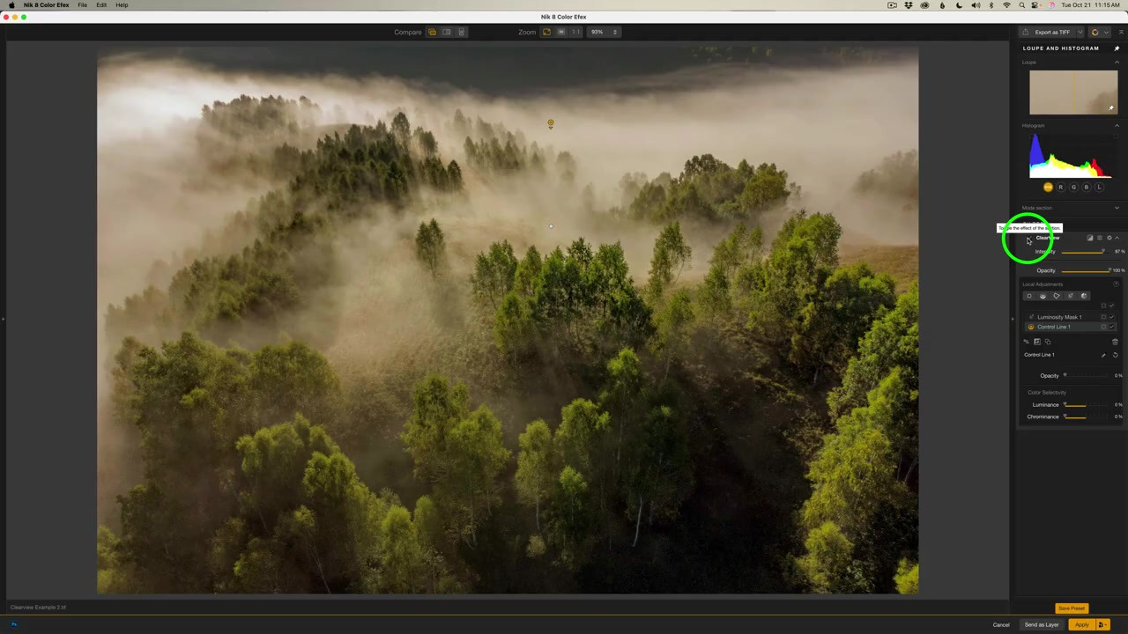Adjust the Luminance selectivity slider
Viewport: 1128px width, 634px height.
(x=1086, y=405)
